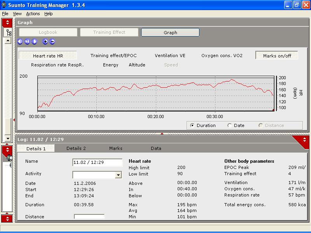Open the Actions menu
Image resolution: width=311 pixels, height=233 pixels.
[33, 14]
